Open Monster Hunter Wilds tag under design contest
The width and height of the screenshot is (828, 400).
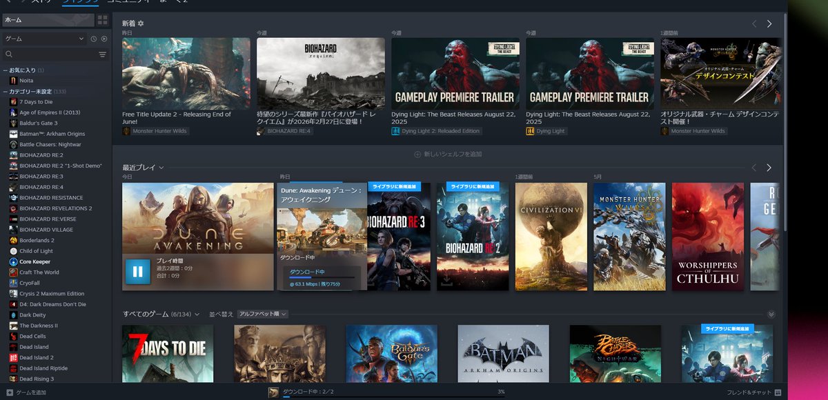tap(693, 131)
